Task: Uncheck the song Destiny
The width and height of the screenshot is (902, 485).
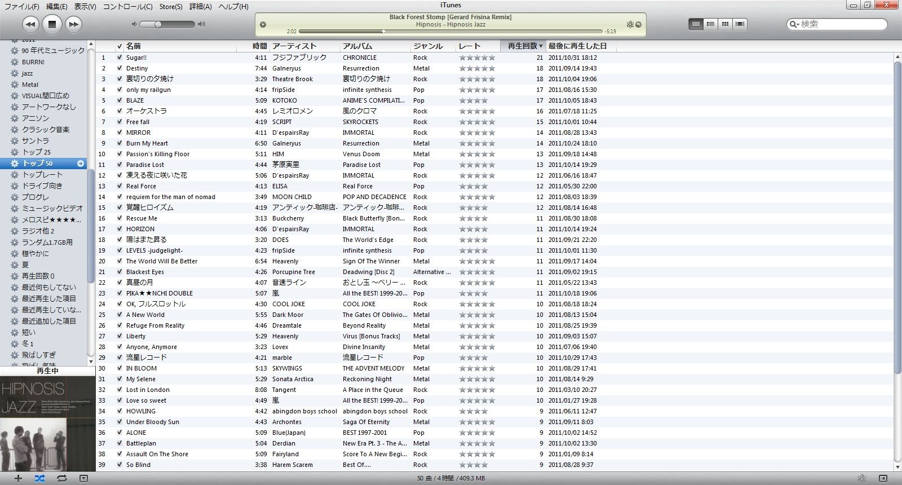Action: (x=120, y=68)
